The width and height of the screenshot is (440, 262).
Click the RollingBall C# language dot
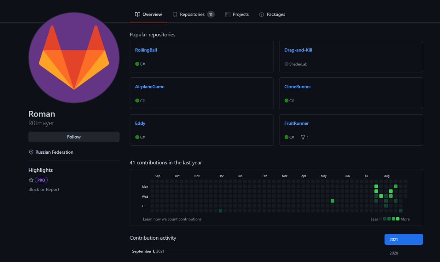tap(137, 64)
